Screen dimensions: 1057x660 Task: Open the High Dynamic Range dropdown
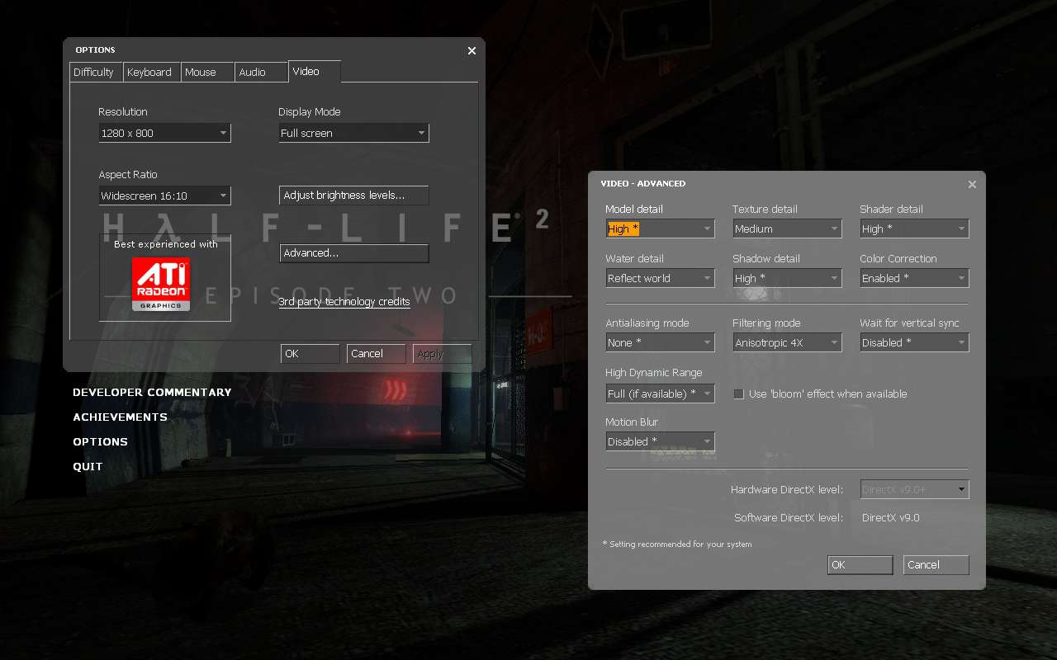[x=660, y=394]
